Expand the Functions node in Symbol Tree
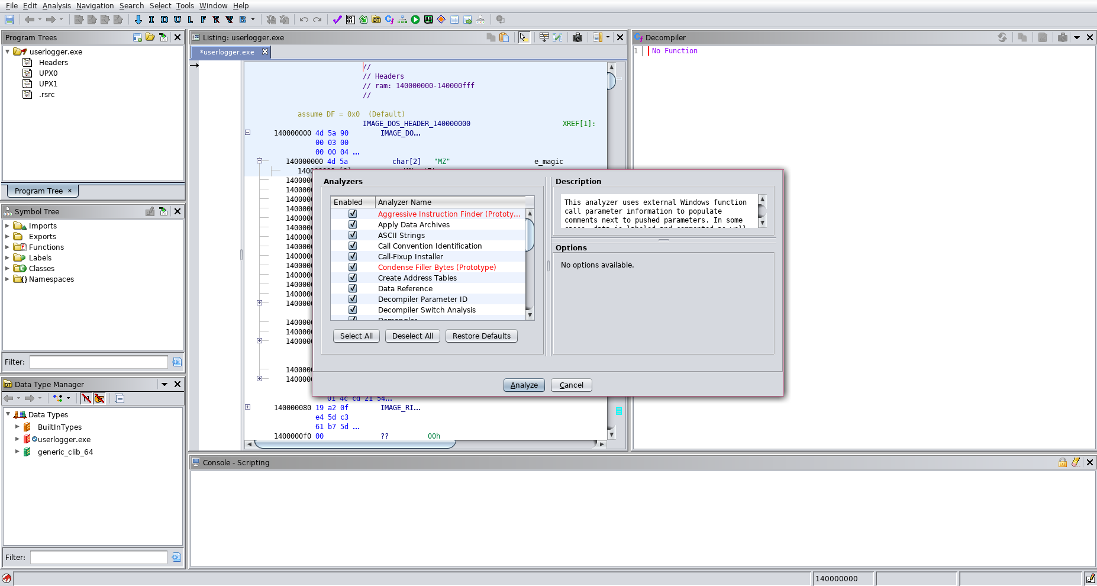Viewport: 1097px width, 586px height. [7, 247]
